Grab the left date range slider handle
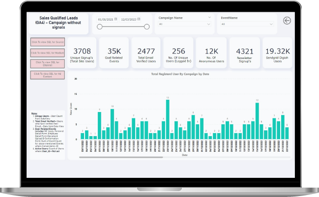The width and height of the screenshot is (319, 197). (x=99, y=27)
